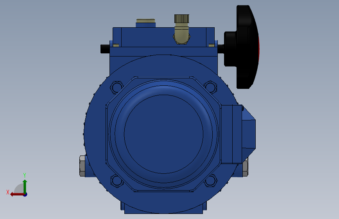Select the side terminal box on housing
Screen dimensions: 339x219
(238, 134)
